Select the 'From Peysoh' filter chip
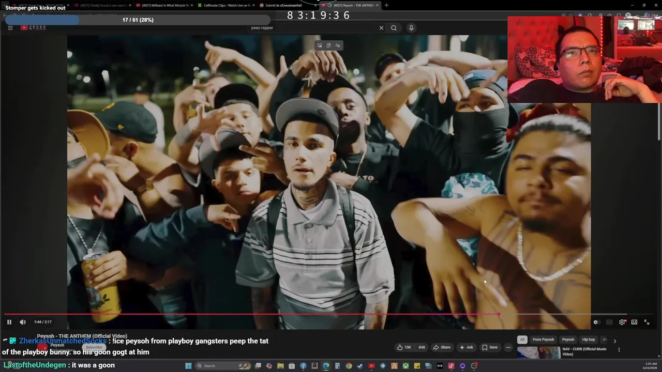Viewport: 662px width, 372px height. [x=543, y=339]
